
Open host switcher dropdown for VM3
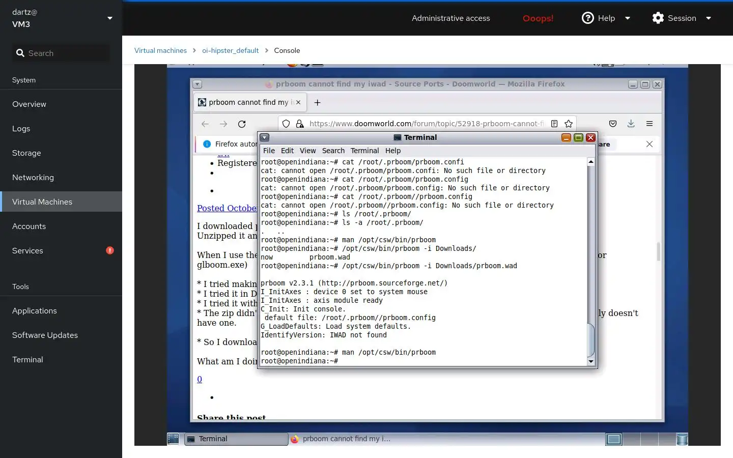coord(109,18)
